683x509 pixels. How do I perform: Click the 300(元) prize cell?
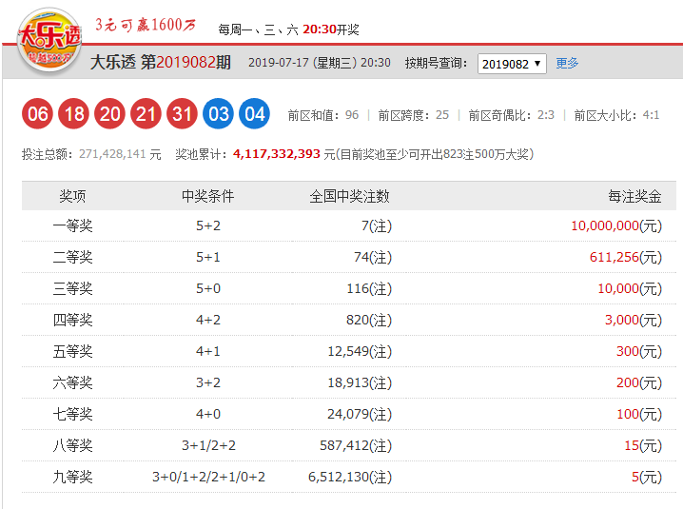pos(639,351)
